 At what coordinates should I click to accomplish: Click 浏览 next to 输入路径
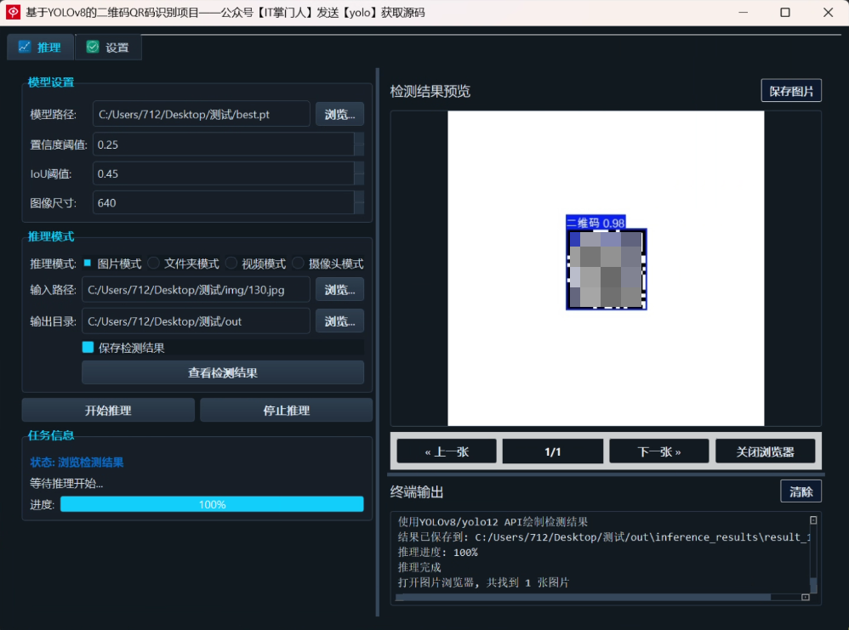click(339, 289)
